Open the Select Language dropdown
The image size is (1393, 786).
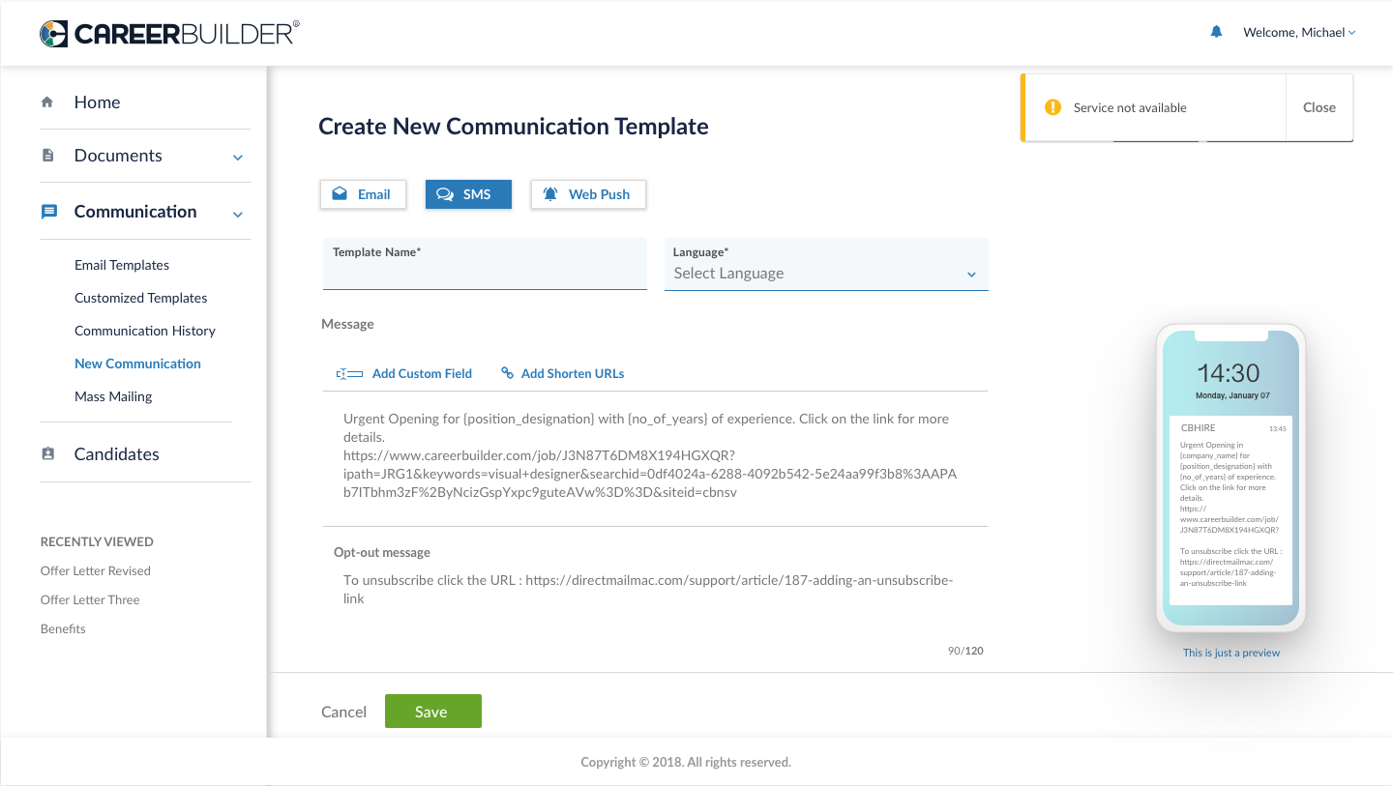click(826, 274)
